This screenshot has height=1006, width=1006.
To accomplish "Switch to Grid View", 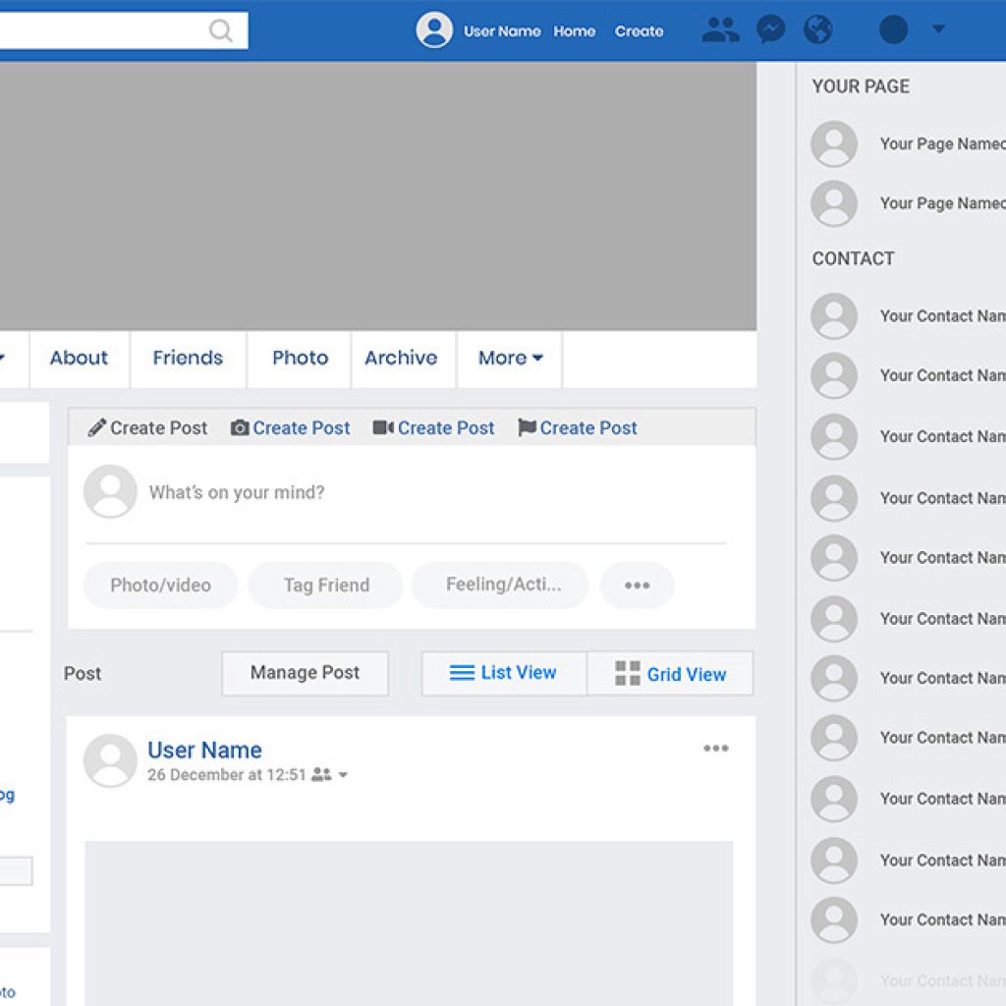I will (670, 674).
